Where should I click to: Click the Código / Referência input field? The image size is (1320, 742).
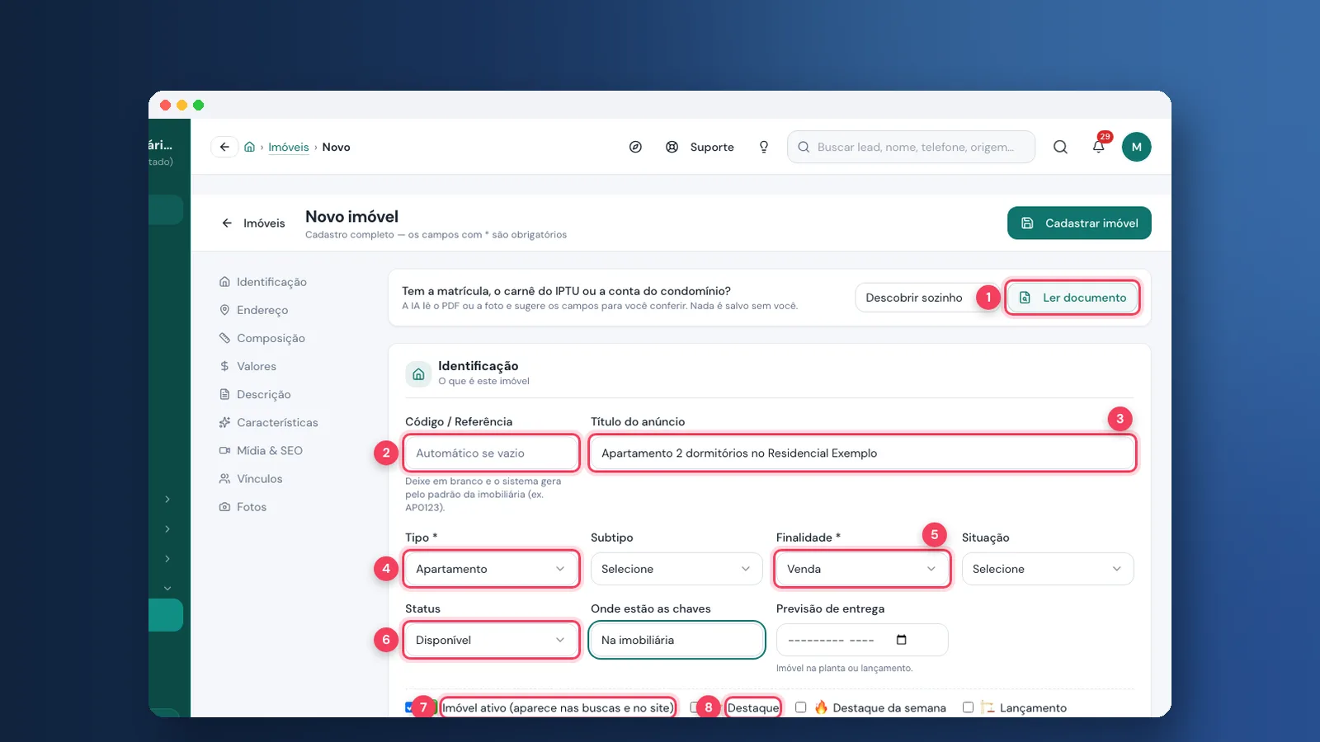tap(491, 453)
